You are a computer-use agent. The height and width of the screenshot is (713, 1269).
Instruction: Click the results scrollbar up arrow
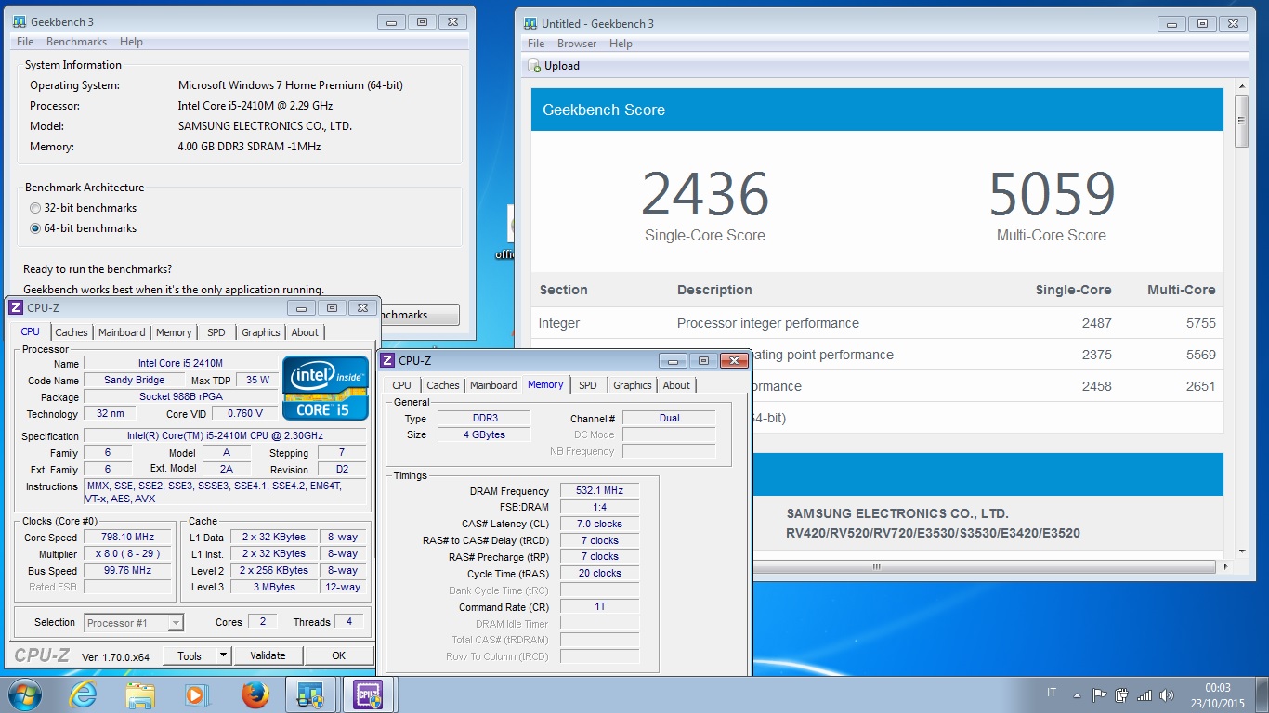click(1240, 86)
